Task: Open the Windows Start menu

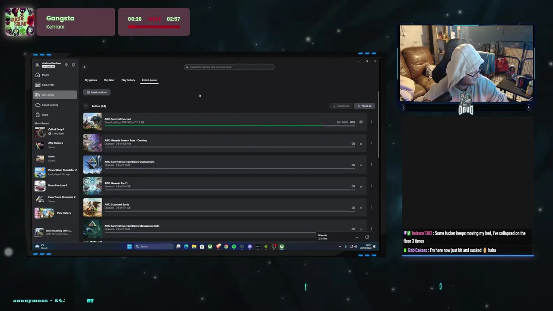Action: (x=129, y=247)
